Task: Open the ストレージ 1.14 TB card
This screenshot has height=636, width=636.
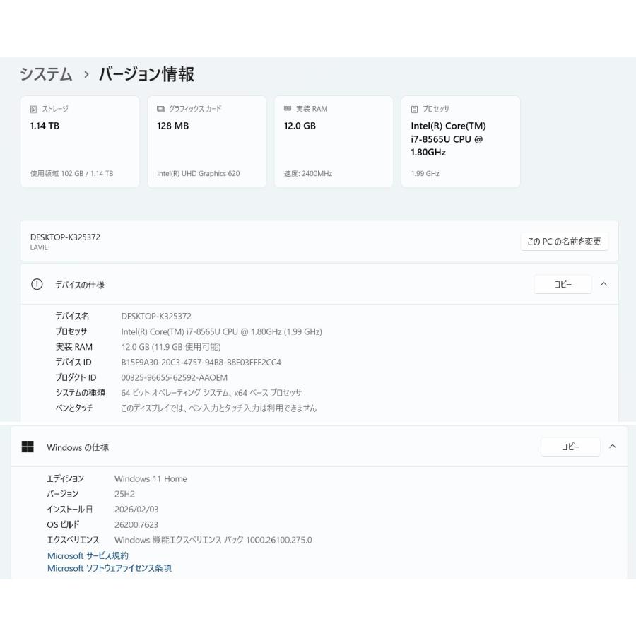Action: (x=80, y=142)
